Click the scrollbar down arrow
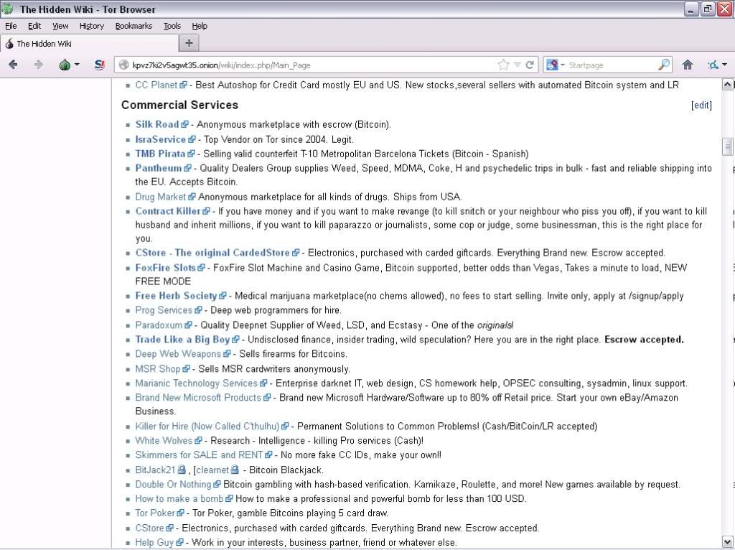735x550 pixels. coord(728,541)
